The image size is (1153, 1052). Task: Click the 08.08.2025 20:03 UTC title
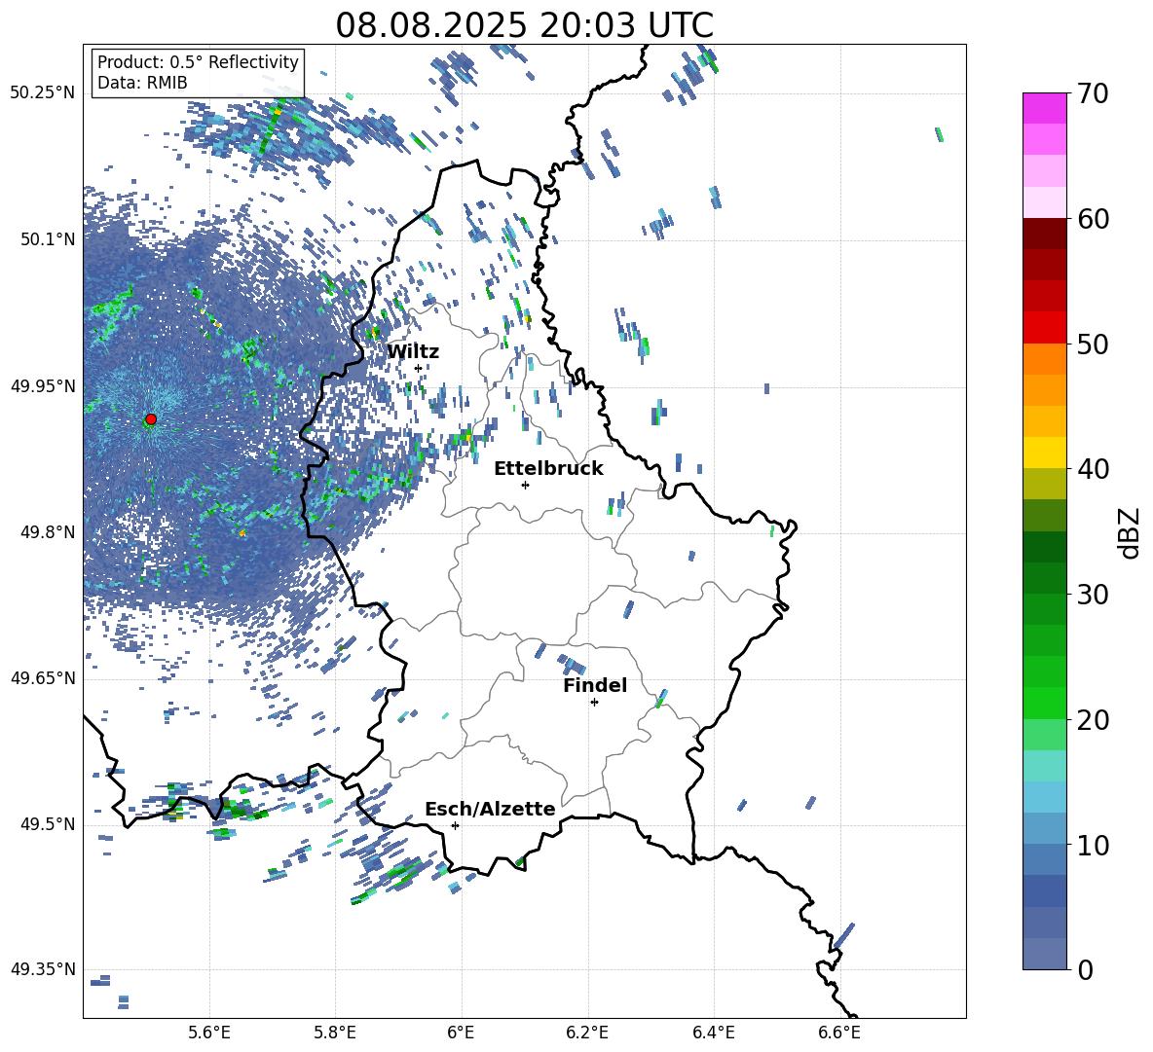tap(525, 25)
